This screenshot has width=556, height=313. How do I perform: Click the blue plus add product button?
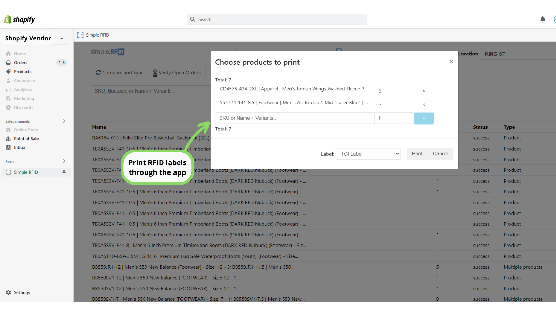424,118
